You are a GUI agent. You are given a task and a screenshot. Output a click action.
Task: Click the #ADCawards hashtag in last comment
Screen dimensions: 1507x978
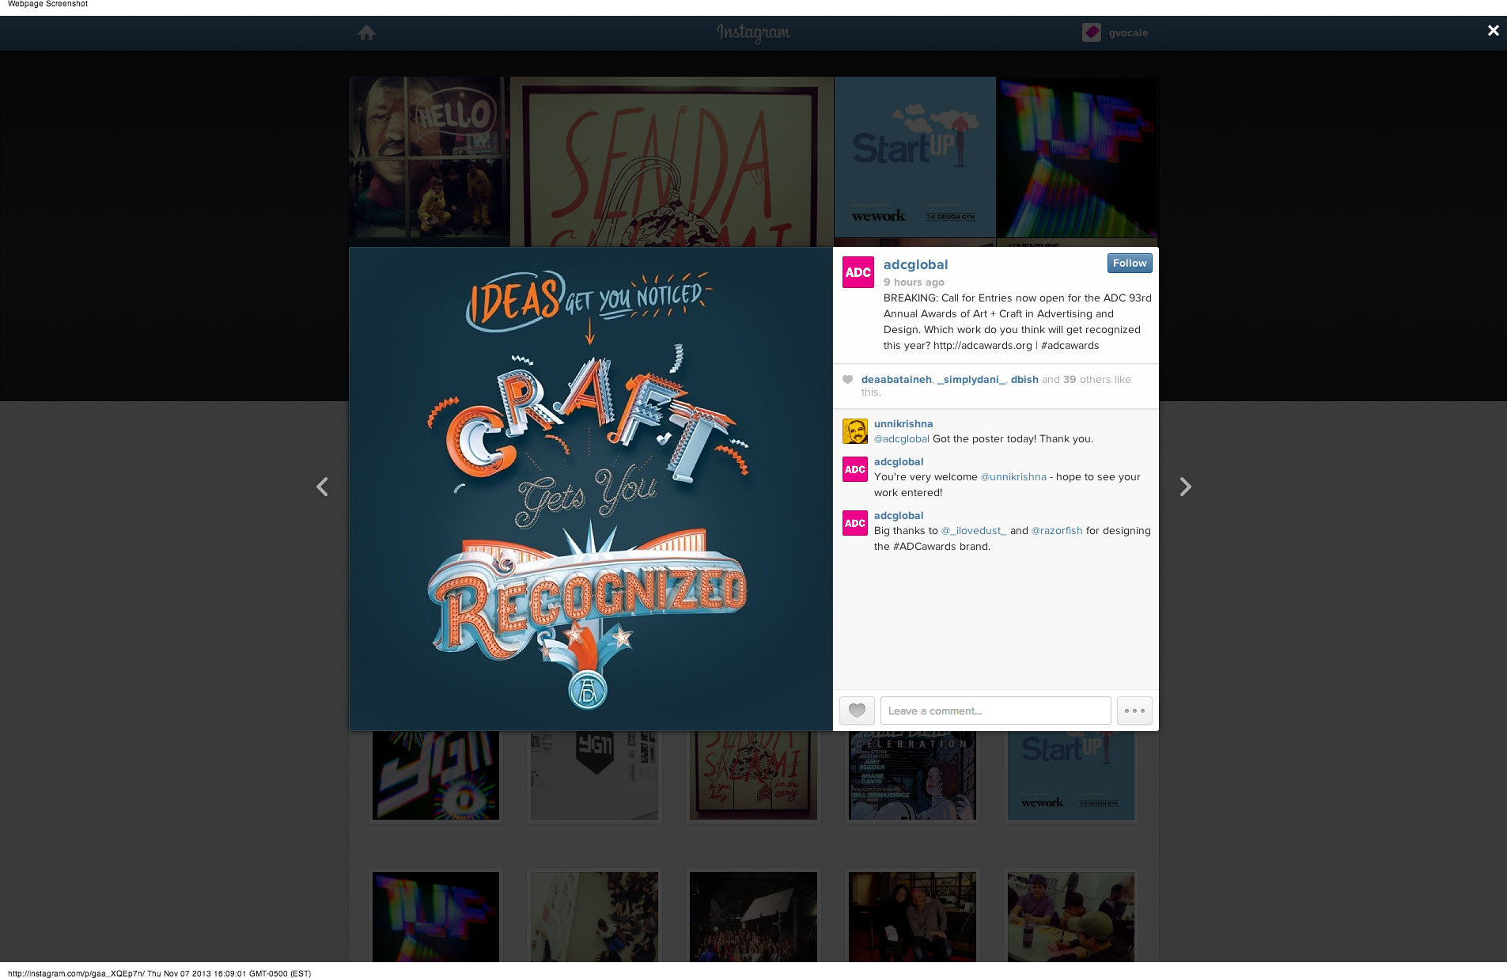point(924,547)
